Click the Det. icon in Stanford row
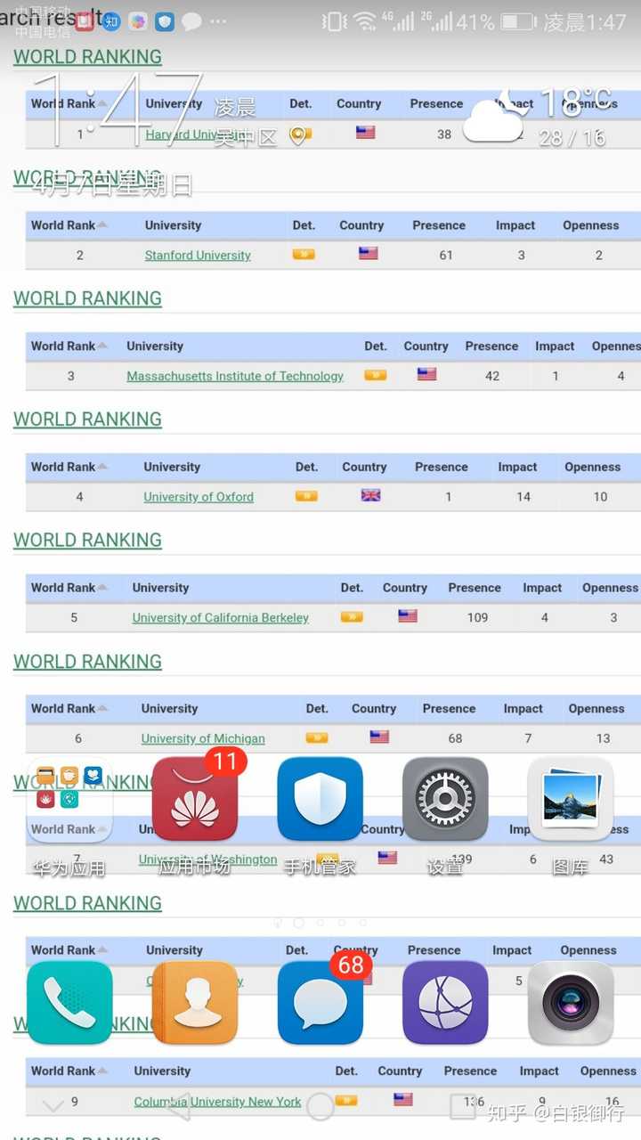The height and width of the screenshot is (1140, 641). click(304, 254)
